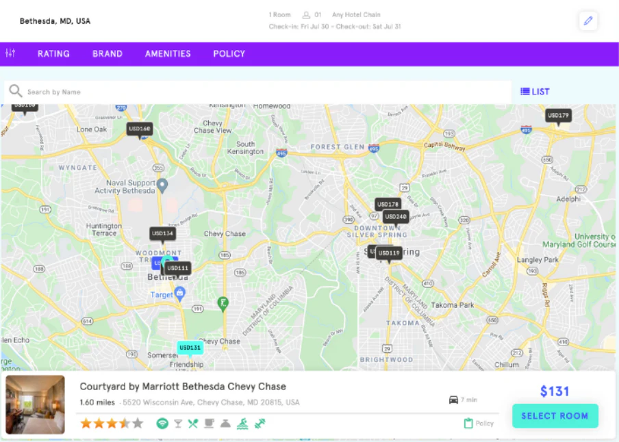619x442 pixels.
Task: Click the coffee cup amenity icon
Action: 209,424
